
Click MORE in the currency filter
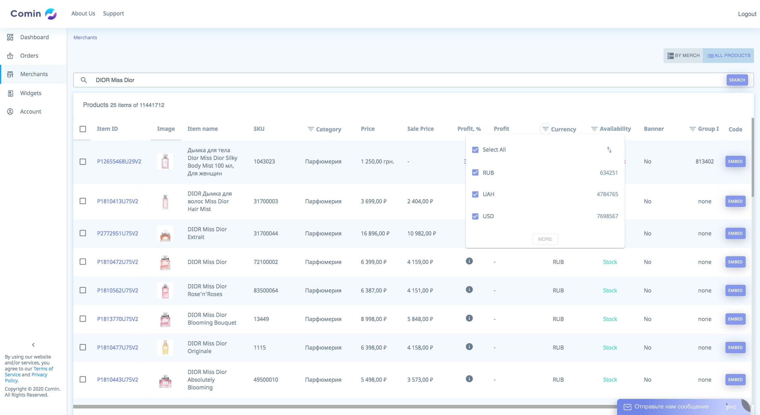[545, 239]
